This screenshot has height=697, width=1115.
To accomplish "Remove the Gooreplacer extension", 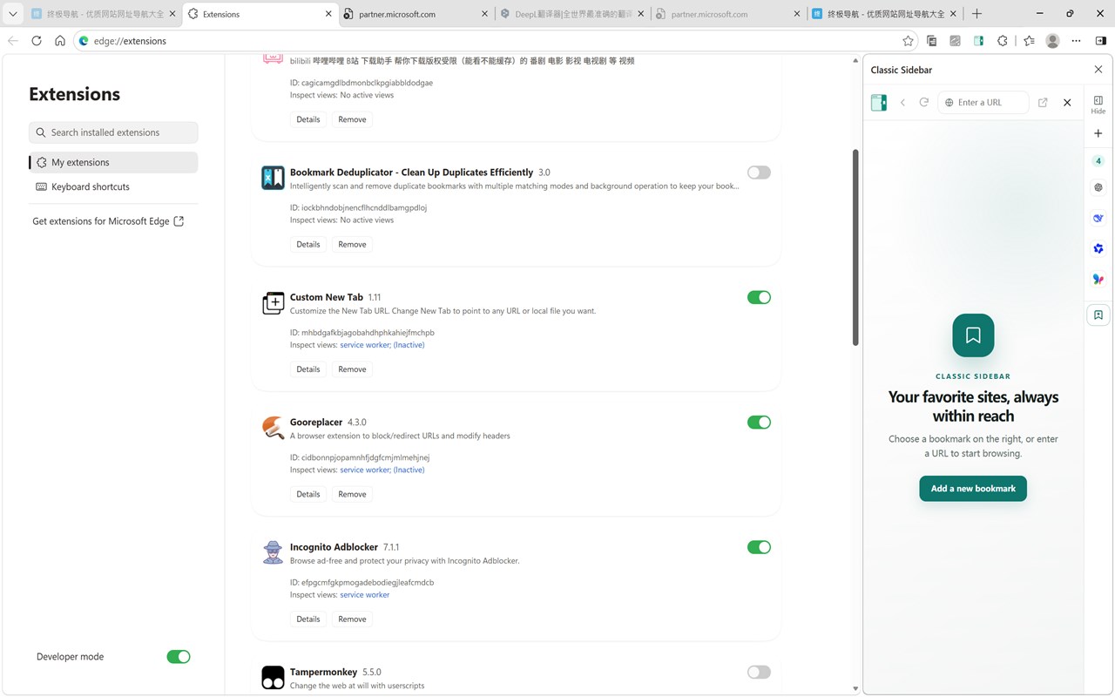I will (352, 494).
